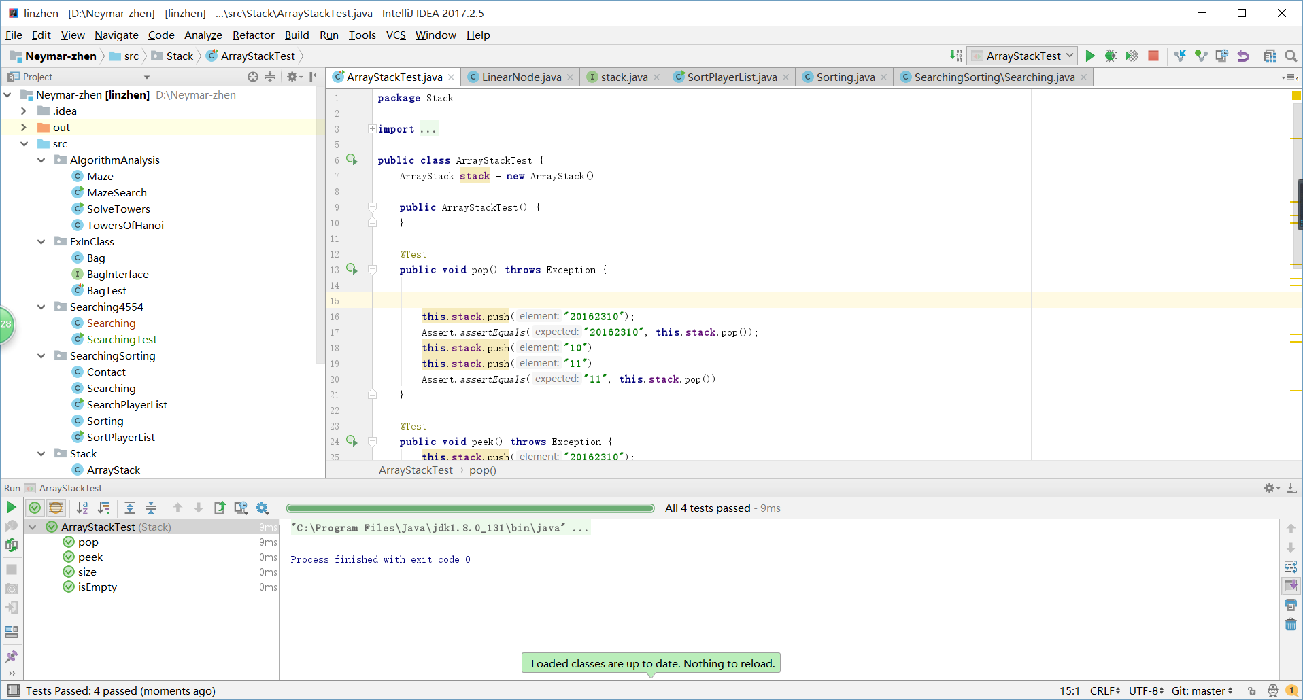This screenshot has height=700, width=1303.
Task: Click CRLF line separator selector
Action: tap(1105, 690)
